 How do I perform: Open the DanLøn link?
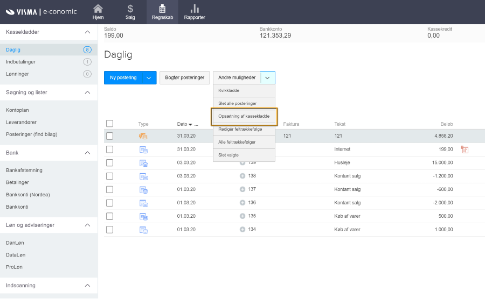pyautogui.click(x=15, y=243)
